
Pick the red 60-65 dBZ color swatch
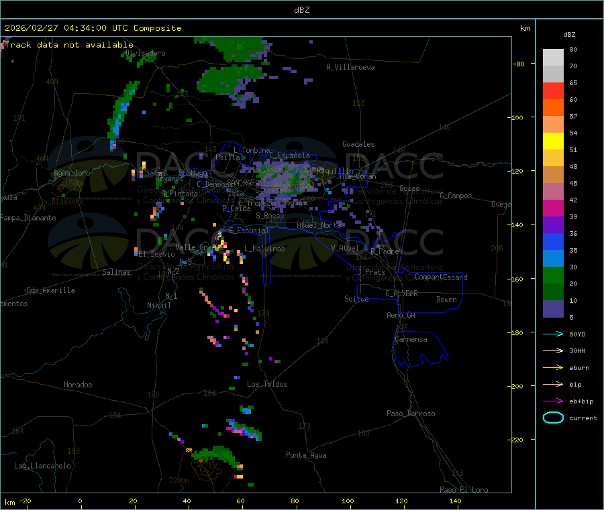point(553,90)
